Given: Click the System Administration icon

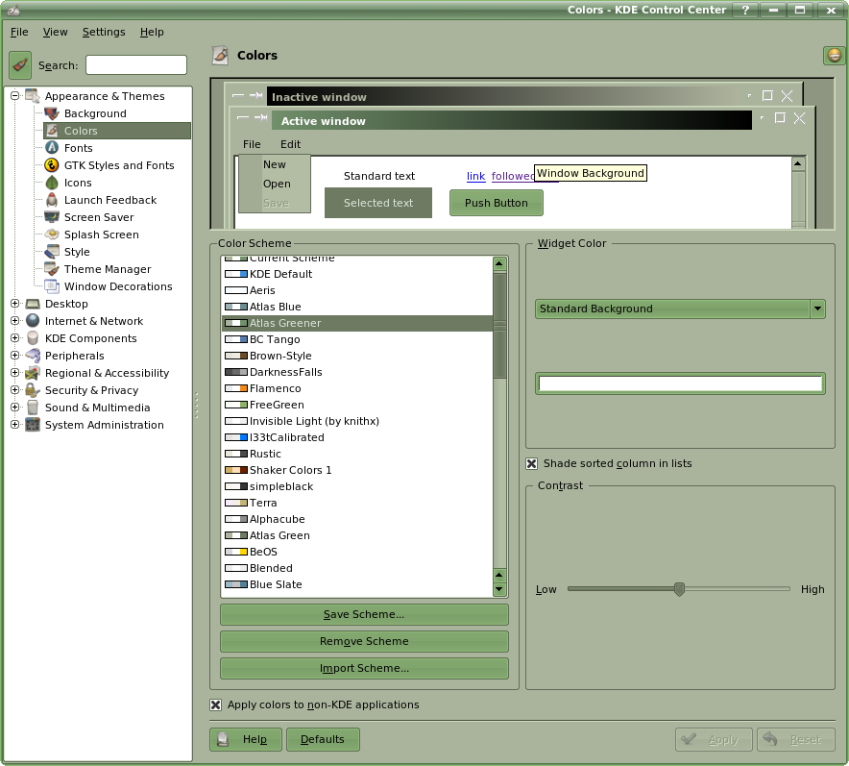Looking at the screenshot, I should point(33,425).
